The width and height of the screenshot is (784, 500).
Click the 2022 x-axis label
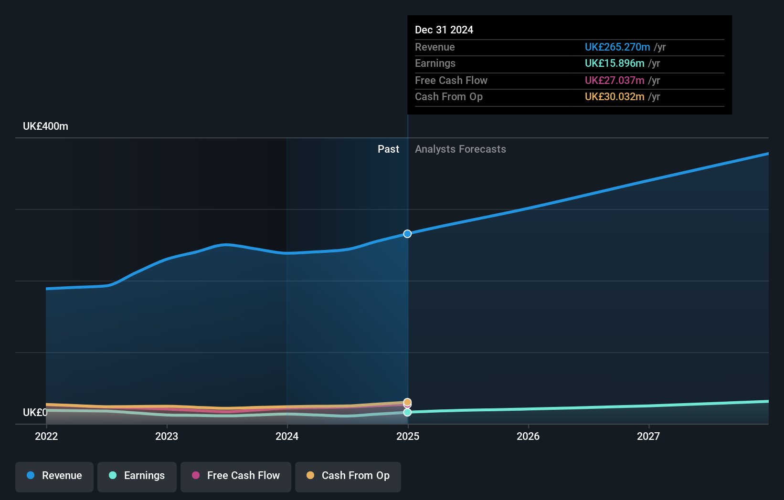click(46, 436)
